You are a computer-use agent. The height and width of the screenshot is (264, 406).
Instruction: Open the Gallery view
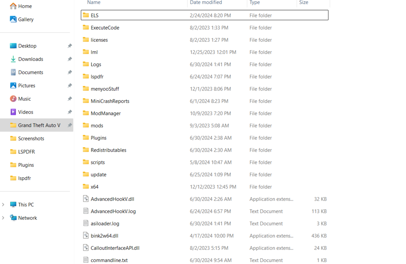pyautogui.click(x=25, y=19)
